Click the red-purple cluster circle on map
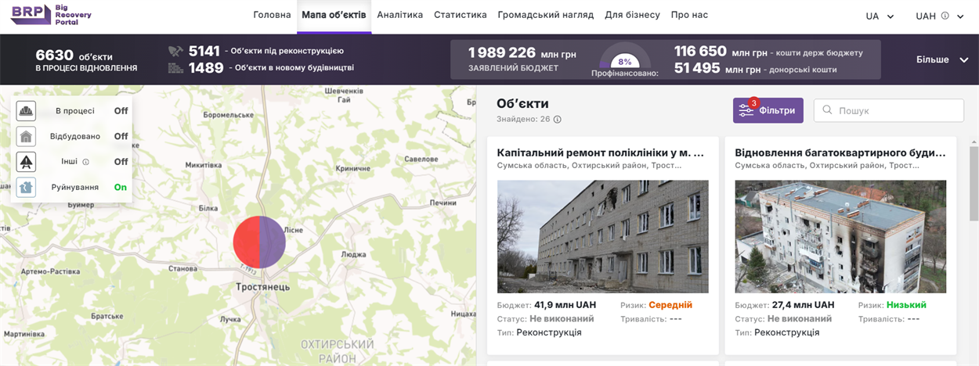The image size is (979, 366). (x=259, y=242)
